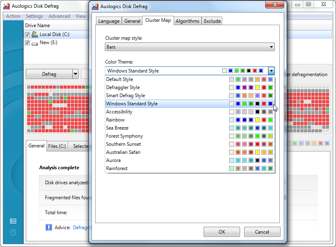The width and height of the screenshot is (336, 247).
Task: Choose Smart Defrag Style color theme
Action: click(x=189, y=96)
